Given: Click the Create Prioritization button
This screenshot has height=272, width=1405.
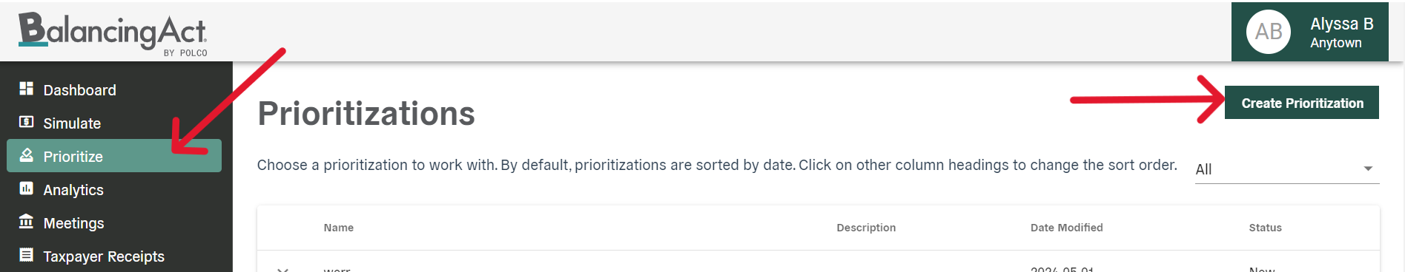Looking at the screenshot, I should click(1301, 103).
